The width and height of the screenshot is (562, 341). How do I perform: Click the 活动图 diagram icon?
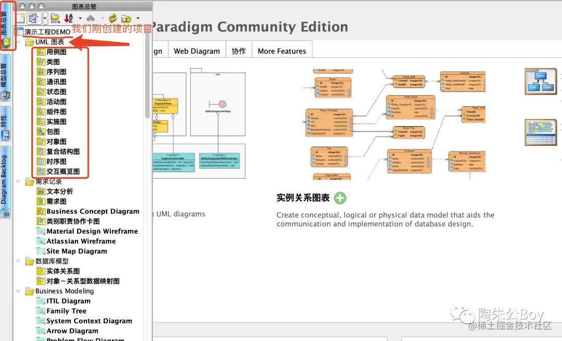tap(41, 102)
